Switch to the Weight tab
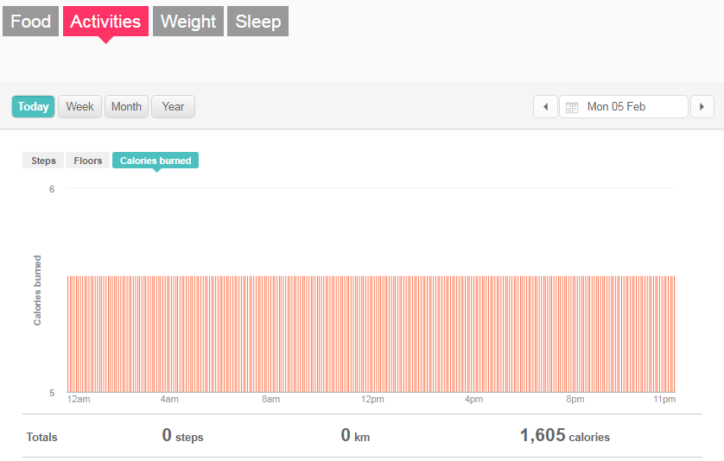Image resolution: width=724 pixels, height=461 pixels. (x=188, y=22)
